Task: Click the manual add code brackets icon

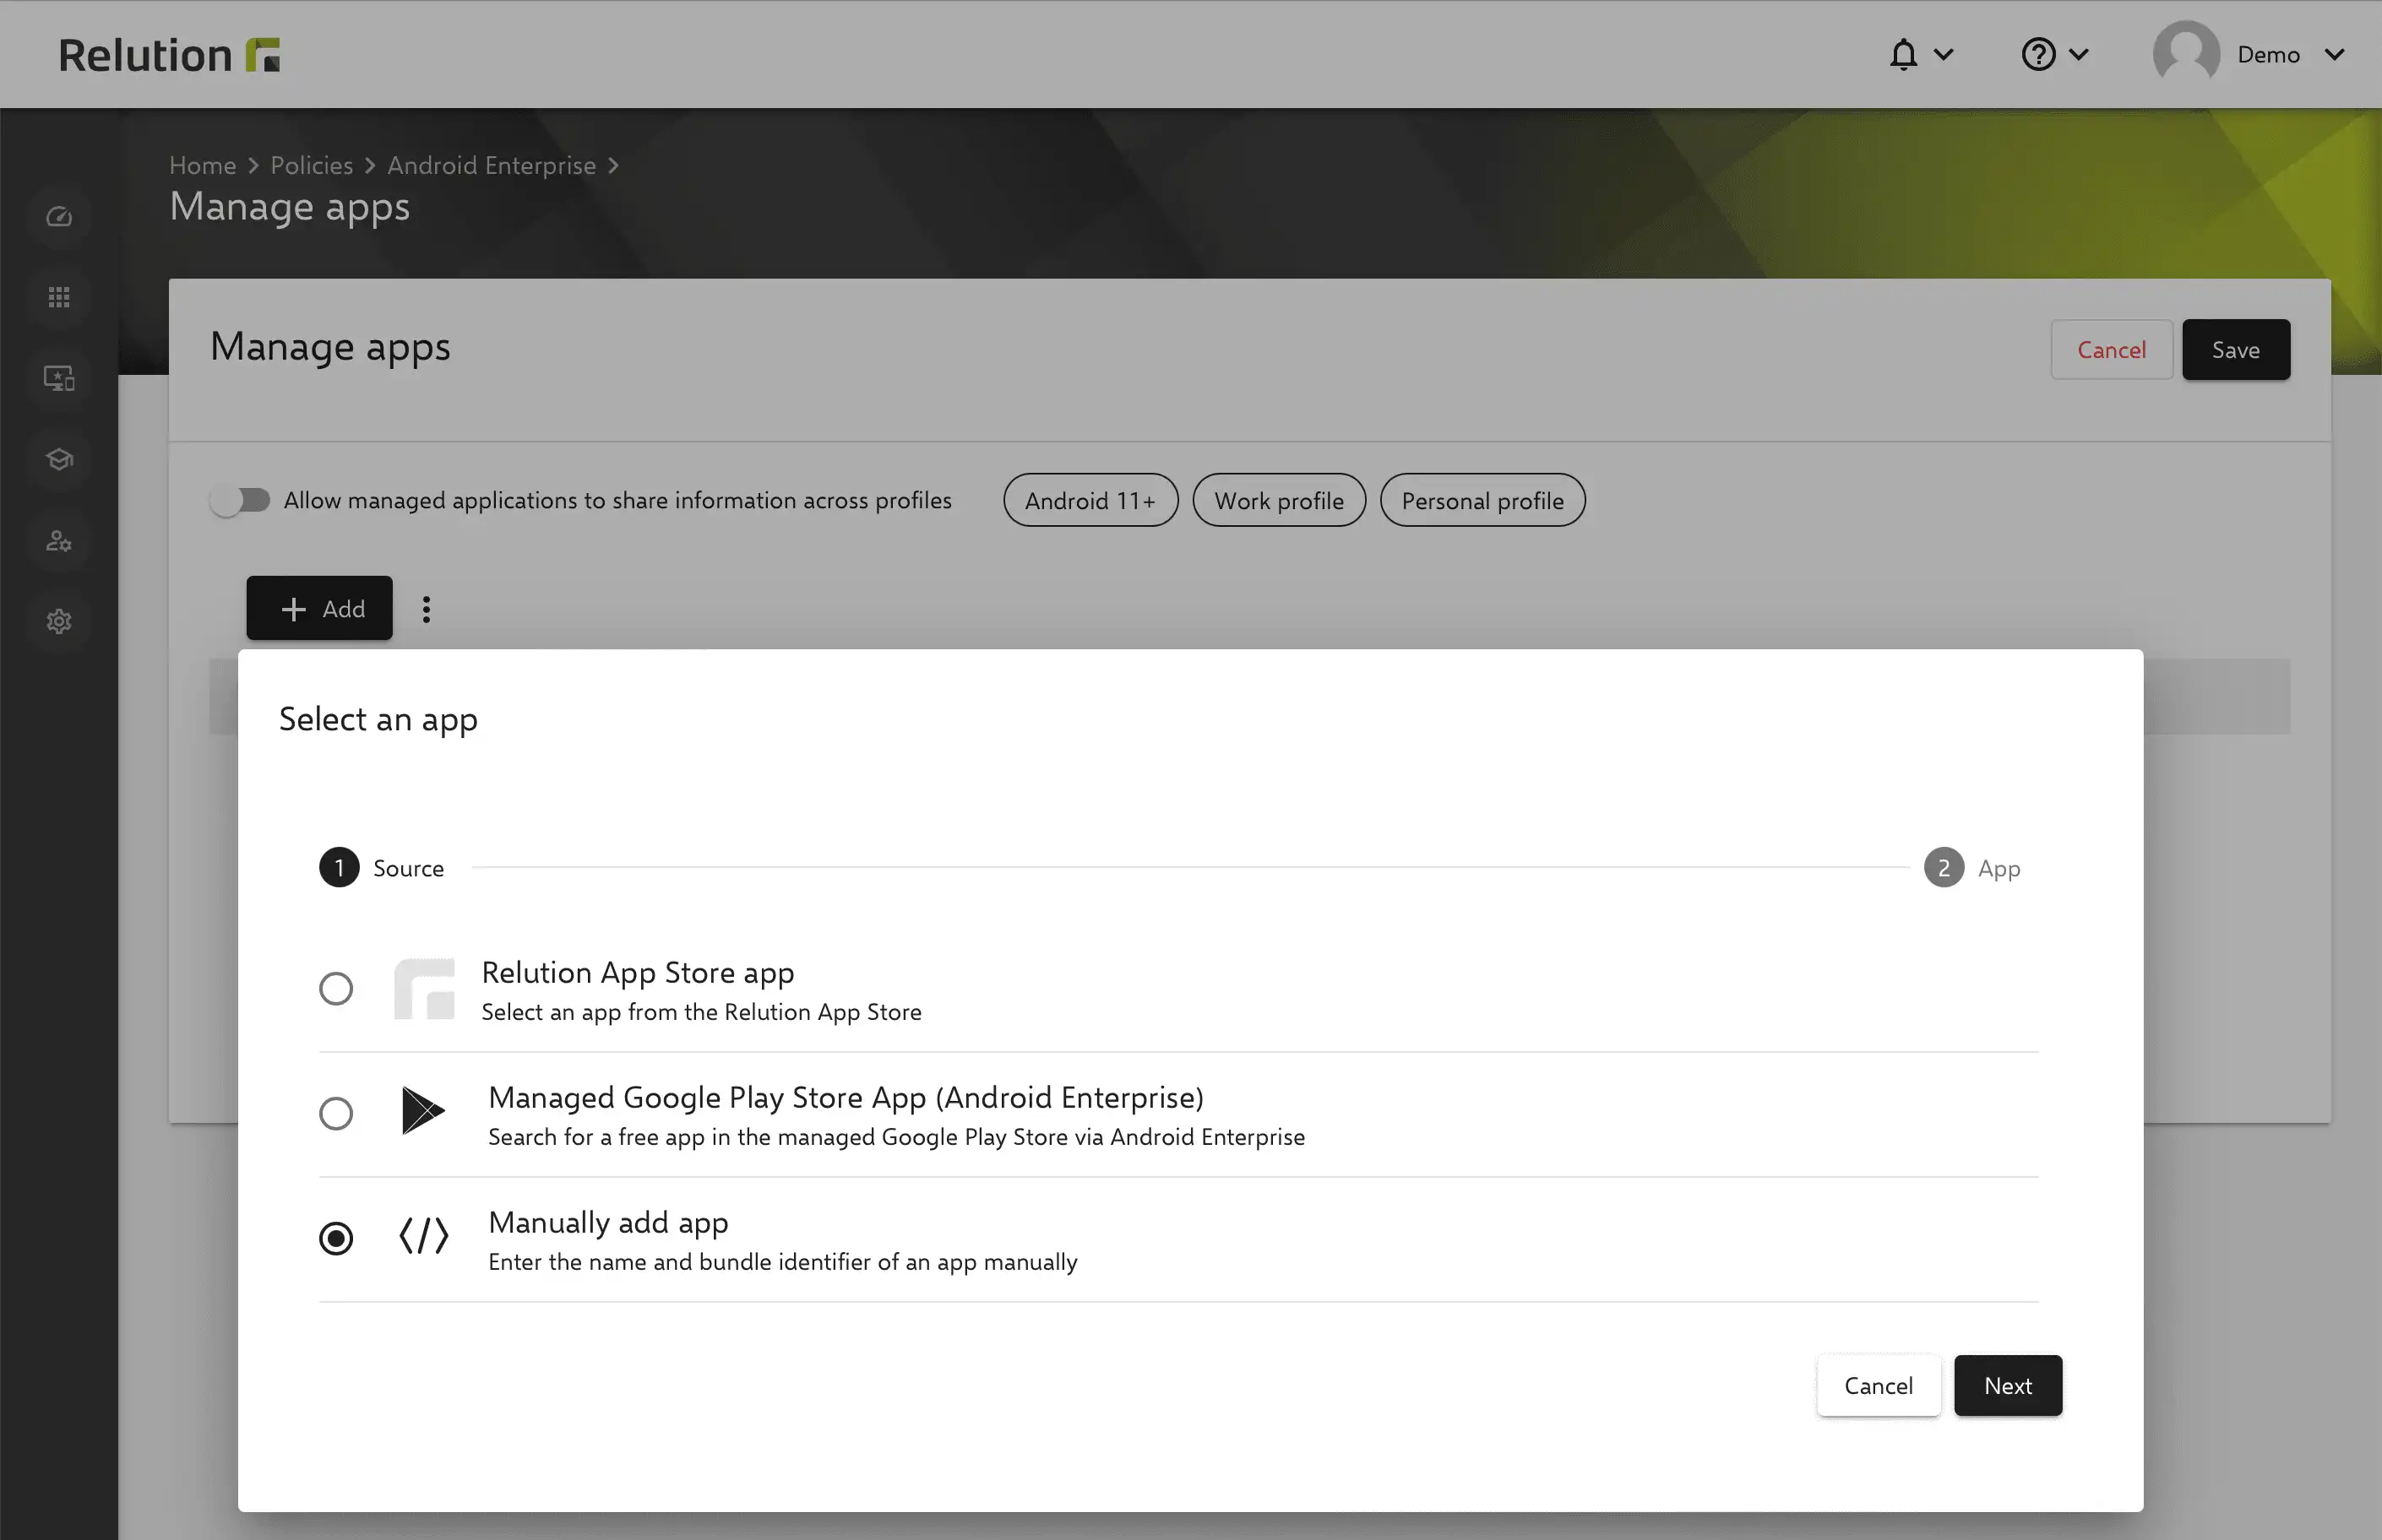Action: click(424, 1236)
